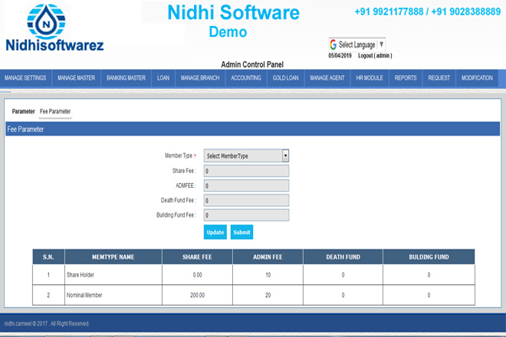This screenshot has height=337, width=506.
Task: Click the SHARE FEE column header
Action: (x=197, y=257)
